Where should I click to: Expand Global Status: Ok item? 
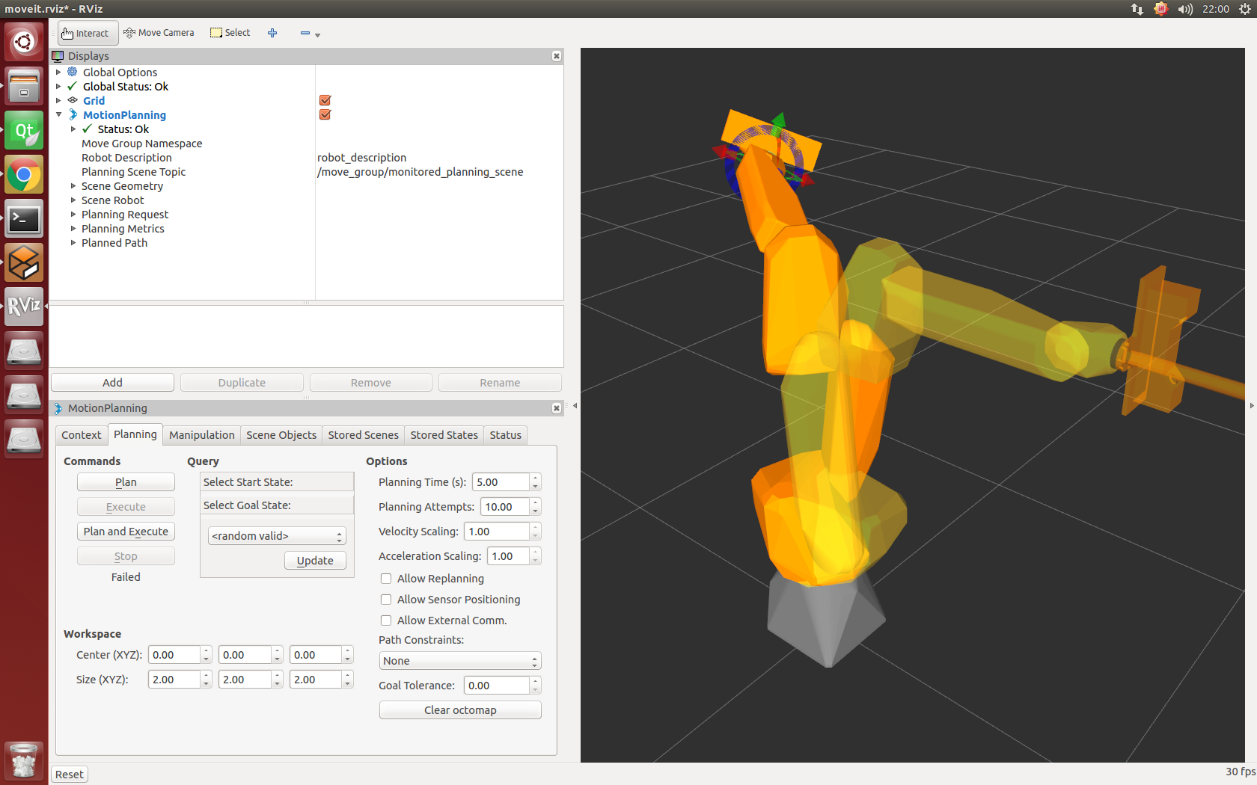pyautogui.click(x=58, y=87)
